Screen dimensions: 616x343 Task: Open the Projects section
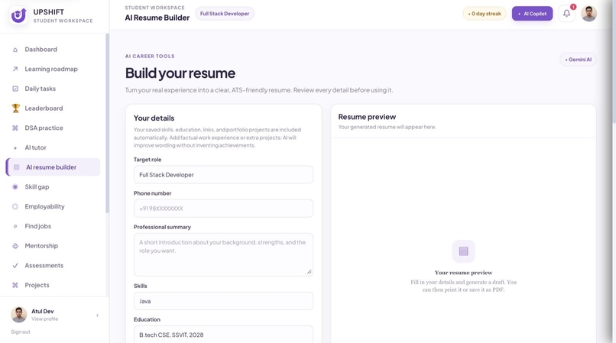tap(53, 285)
